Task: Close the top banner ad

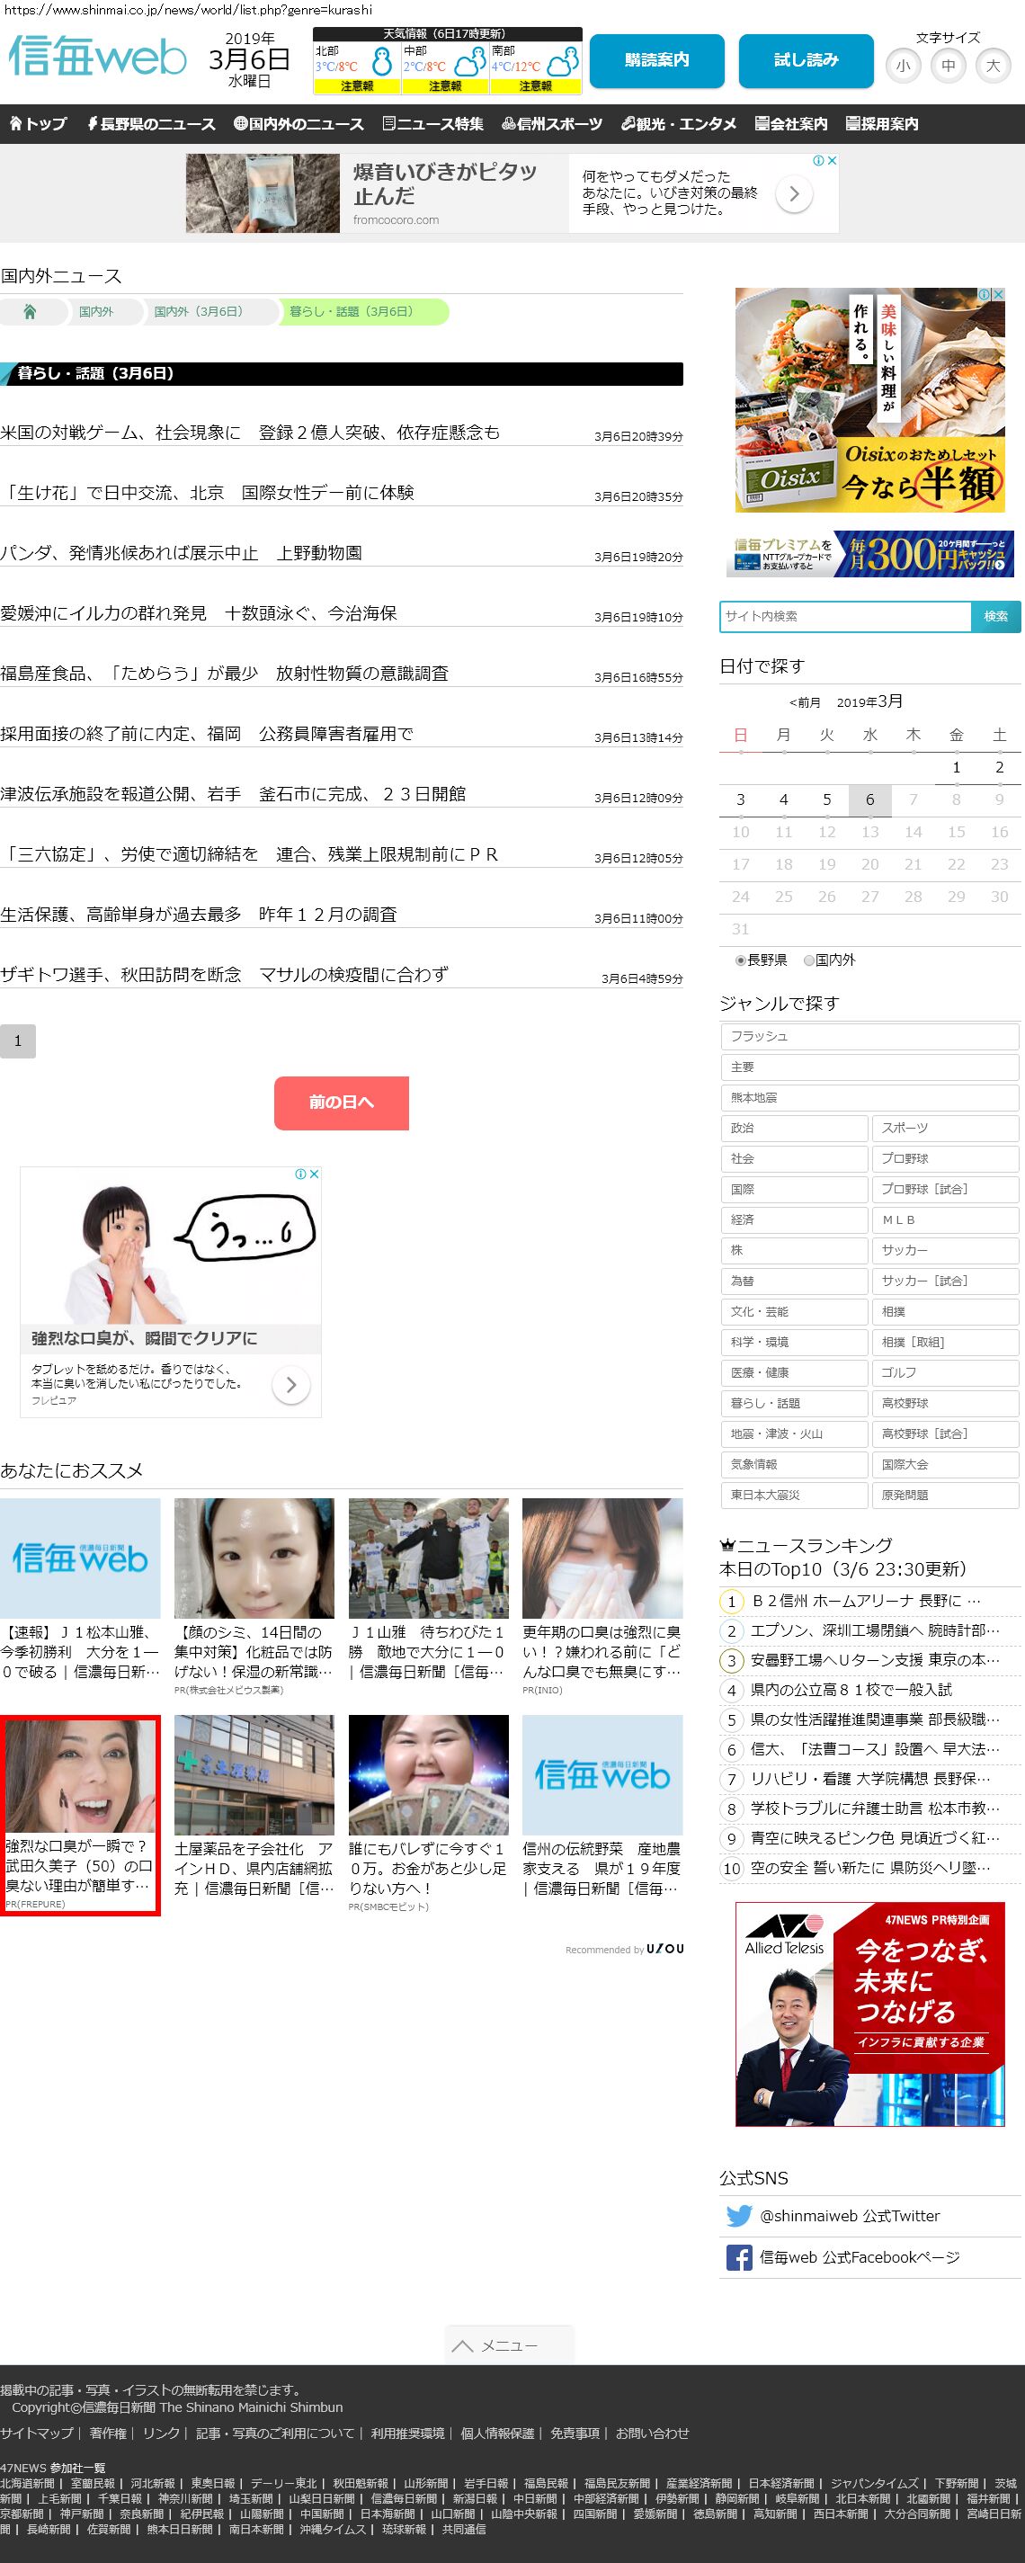Action: tap(832, 160)
